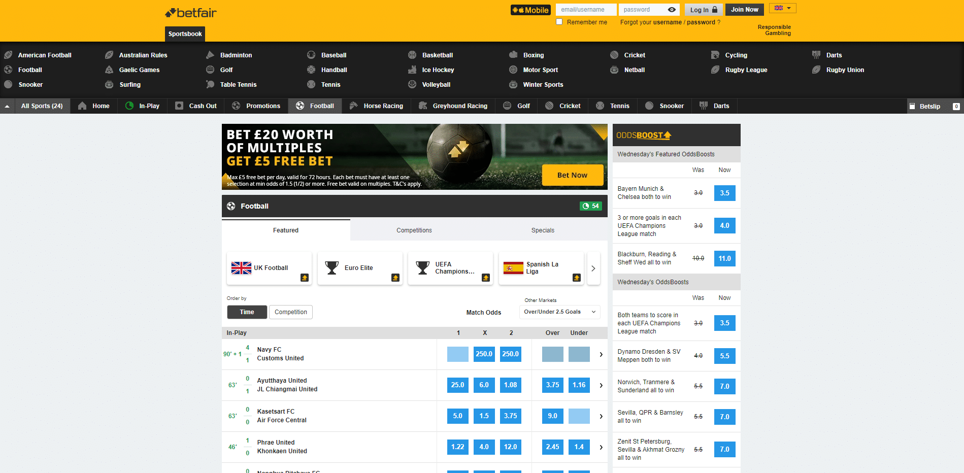Image resolution: width=964 pixels, height=473 pixels.
Task: Open the language flag dropdown
Action: click(x=782, y=8)
